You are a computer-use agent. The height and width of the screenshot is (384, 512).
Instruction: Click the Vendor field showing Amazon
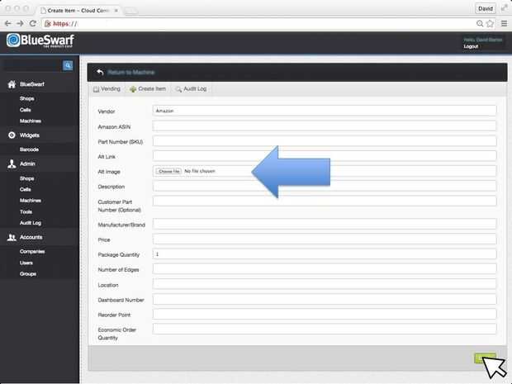tap(325, 111)
